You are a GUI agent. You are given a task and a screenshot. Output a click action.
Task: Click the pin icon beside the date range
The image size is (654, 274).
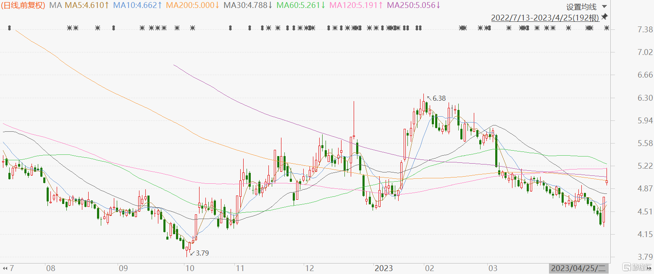605,17
